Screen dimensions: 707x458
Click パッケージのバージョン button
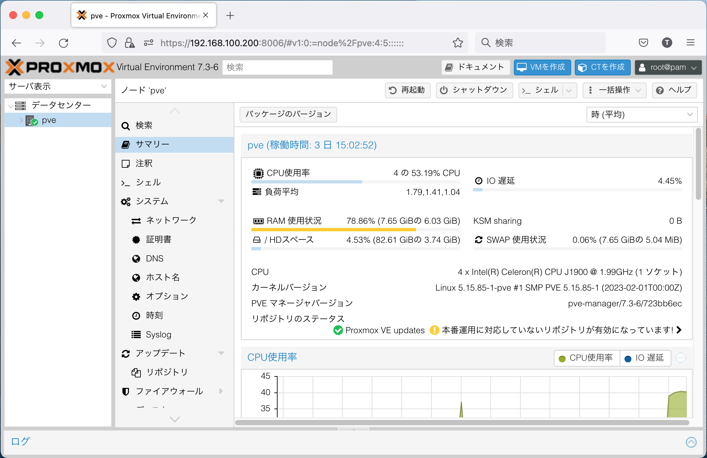tap(288, 114)
